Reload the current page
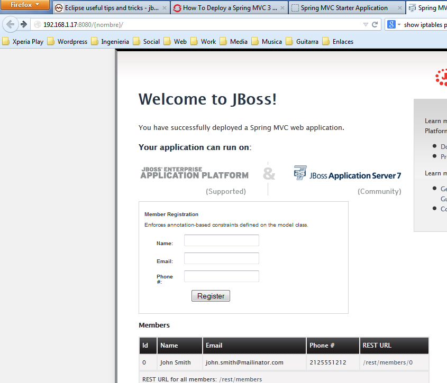The image size is (447, 383). (375, 25)
